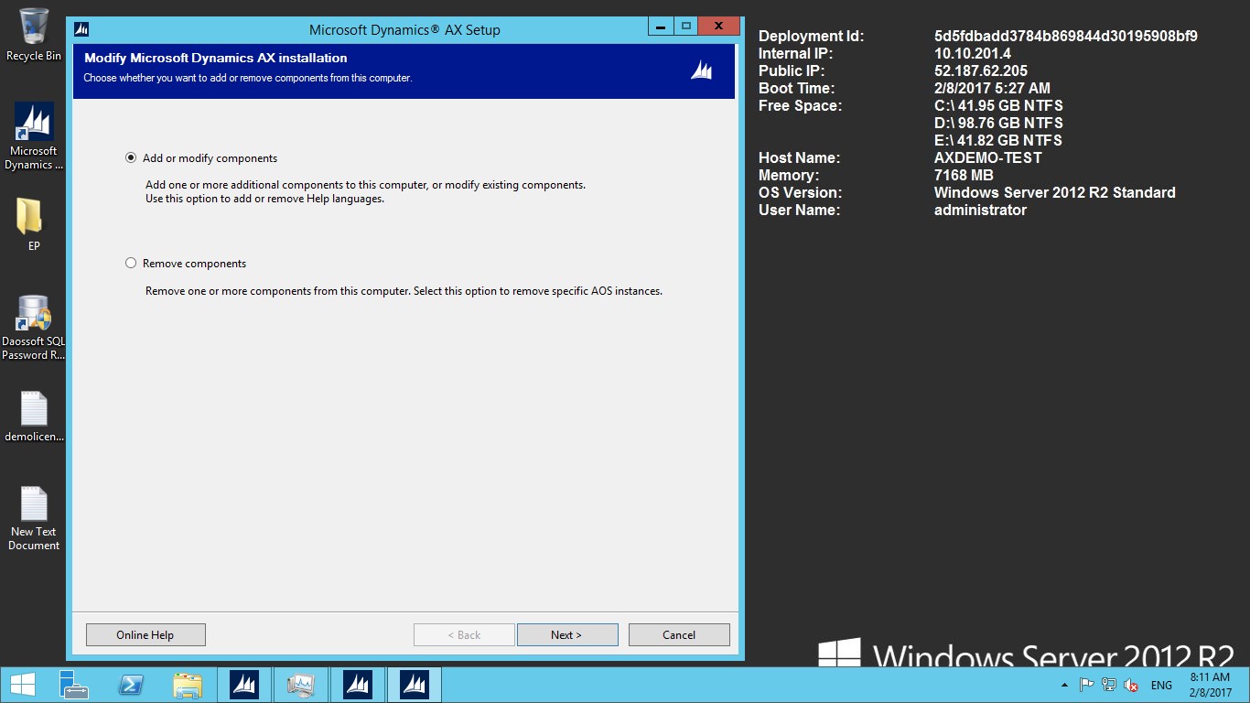Switch to the Performance Monitor taskbar item
This screenshot has height=703, width=1250.
tap(300, 685)
